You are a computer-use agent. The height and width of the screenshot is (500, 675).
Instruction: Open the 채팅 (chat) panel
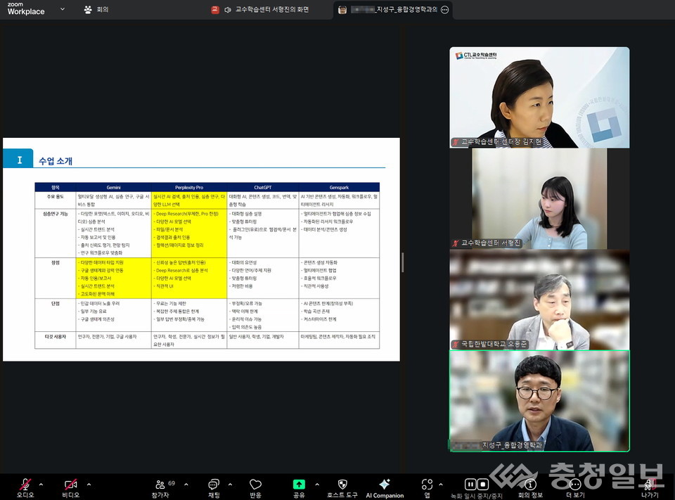coord(213,485)
